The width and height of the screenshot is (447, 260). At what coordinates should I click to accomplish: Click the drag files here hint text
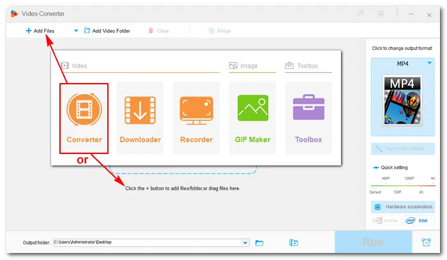pos(183,188)
